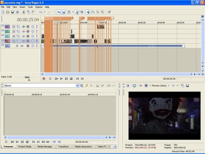Click external monitor icon in preview window
The image size is (205, 154).
[x=134, y=86]
